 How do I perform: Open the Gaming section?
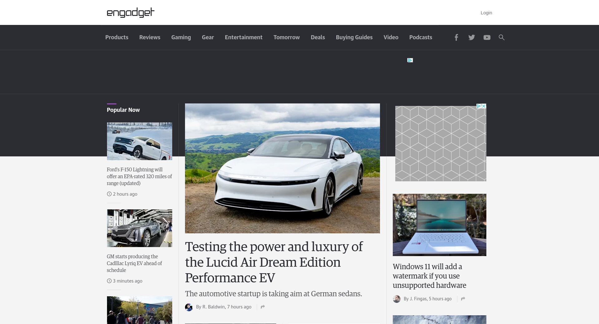pos(181,37)
